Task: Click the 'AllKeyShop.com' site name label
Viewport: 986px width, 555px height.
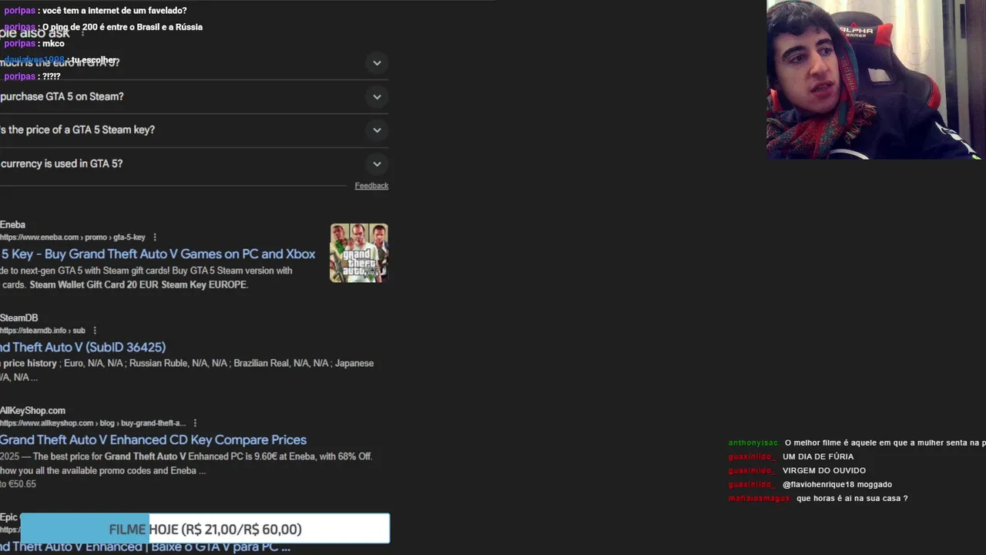Action: 32,411
